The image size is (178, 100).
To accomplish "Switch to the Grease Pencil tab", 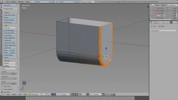I will point(1,43).
